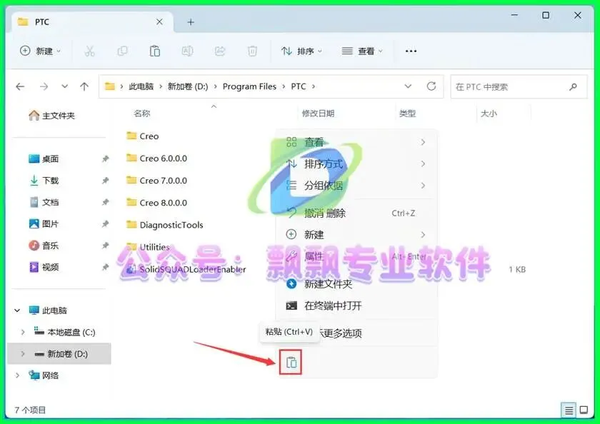600x424 pixels.
Task: Click the Share icon in toolbar
Action: coord(220,51)
